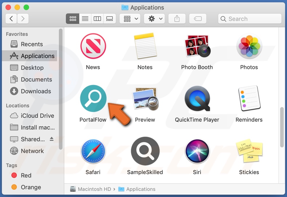Switch to column view
Viewport: 287px width, 197px height.
click(x=97, y=19)
